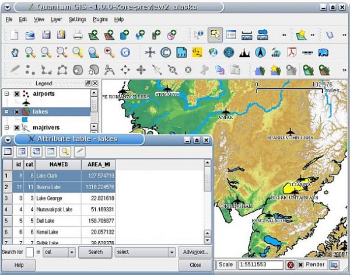Collapse the lakes layer tree node

click(6, 112)
